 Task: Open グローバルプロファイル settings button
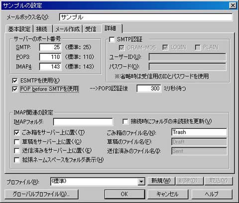tap(41, 194)
